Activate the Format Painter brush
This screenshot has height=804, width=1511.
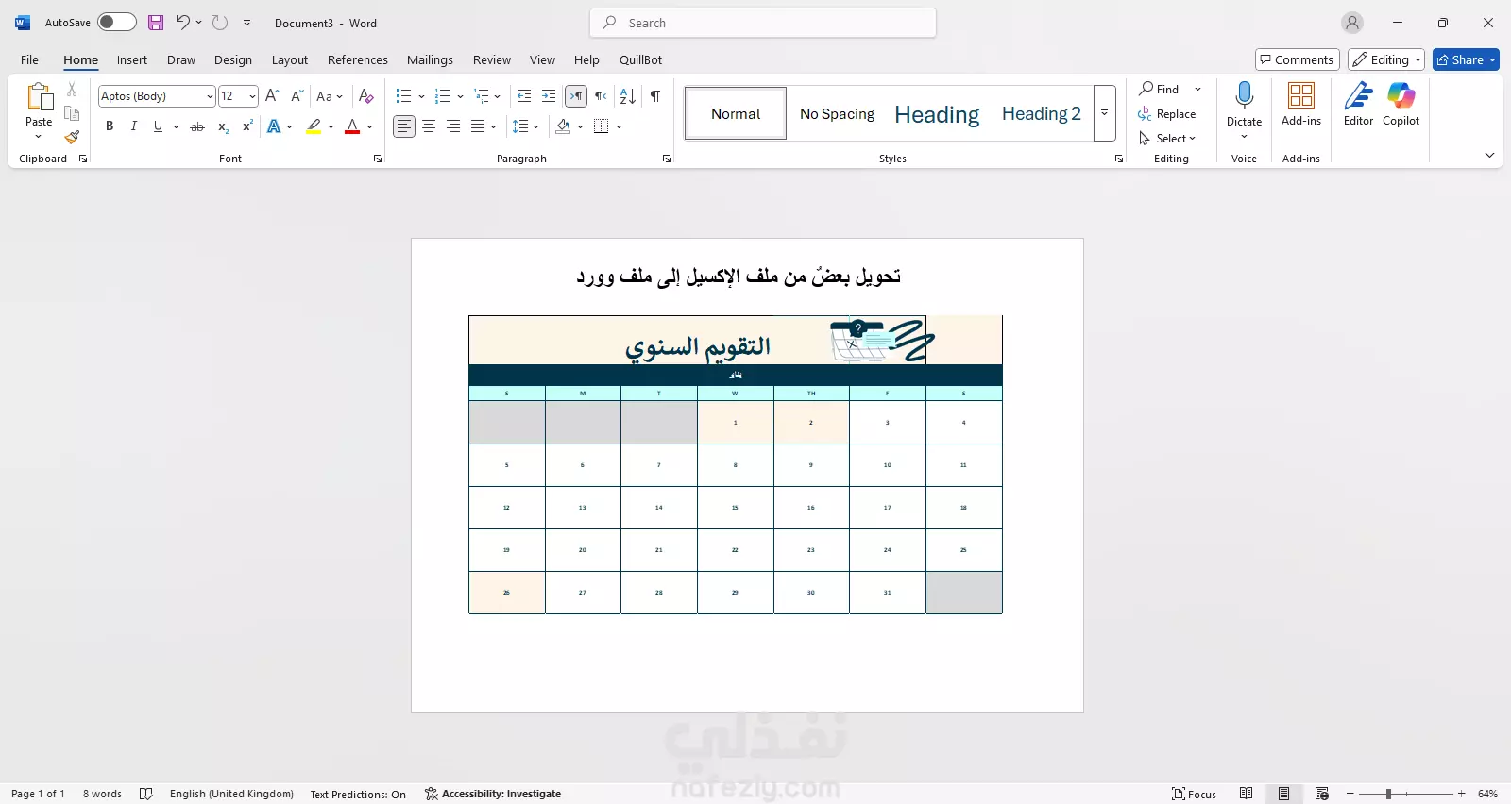[72, 138]
